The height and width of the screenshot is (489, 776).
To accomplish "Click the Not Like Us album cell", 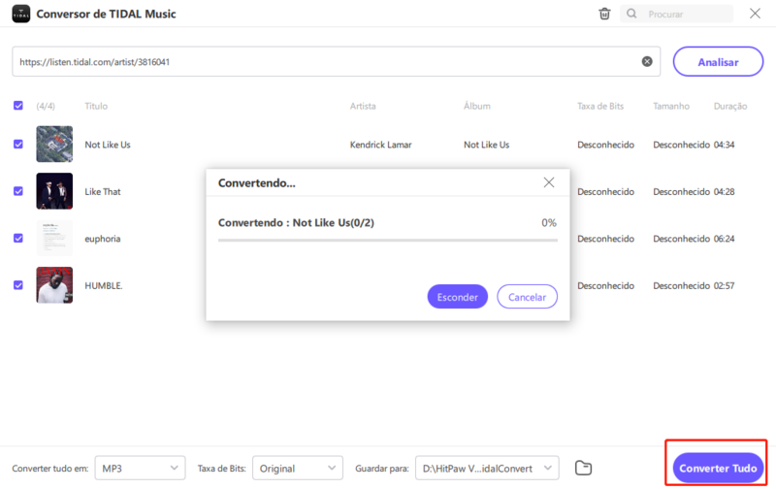I will click(x=487, y=145).
